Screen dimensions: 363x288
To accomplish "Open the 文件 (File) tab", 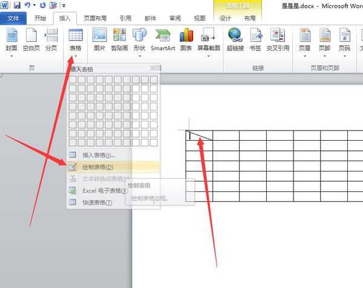I will pyautogui.click(x=13, y=18).
